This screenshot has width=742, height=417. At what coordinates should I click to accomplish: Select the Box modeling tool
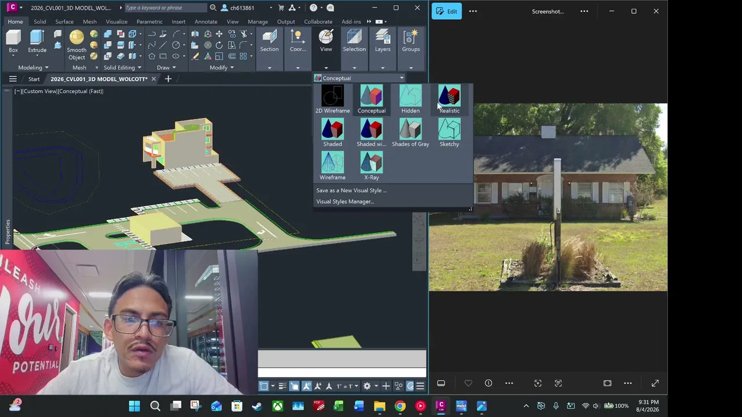click(13, 42)
